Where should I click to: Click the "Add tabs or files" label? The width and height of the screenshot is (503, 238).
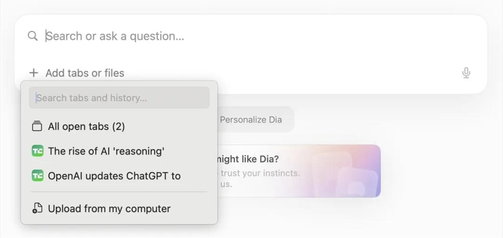(85, 73)
